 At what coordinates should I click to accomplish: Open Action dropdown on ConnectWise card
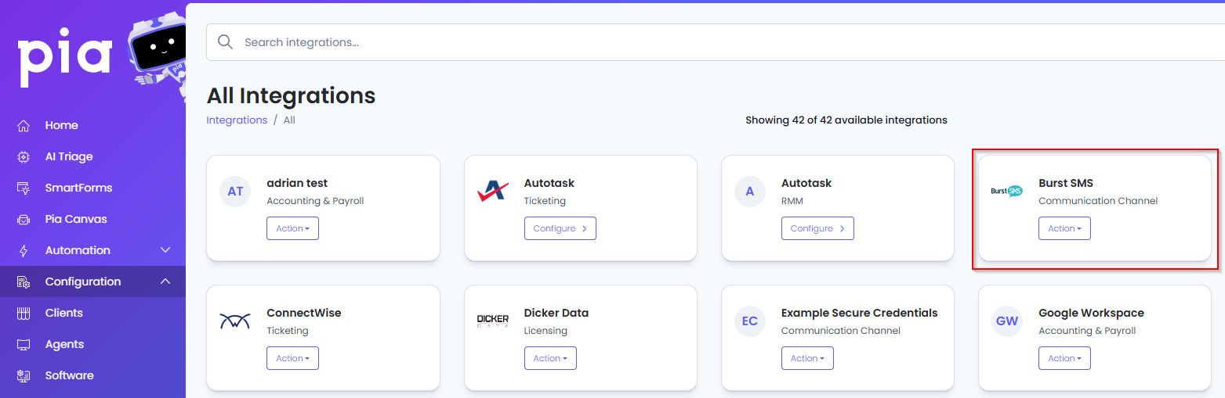point(292,358)
